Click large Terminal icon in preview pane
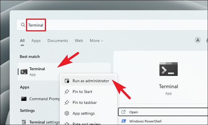 [169, 69]
